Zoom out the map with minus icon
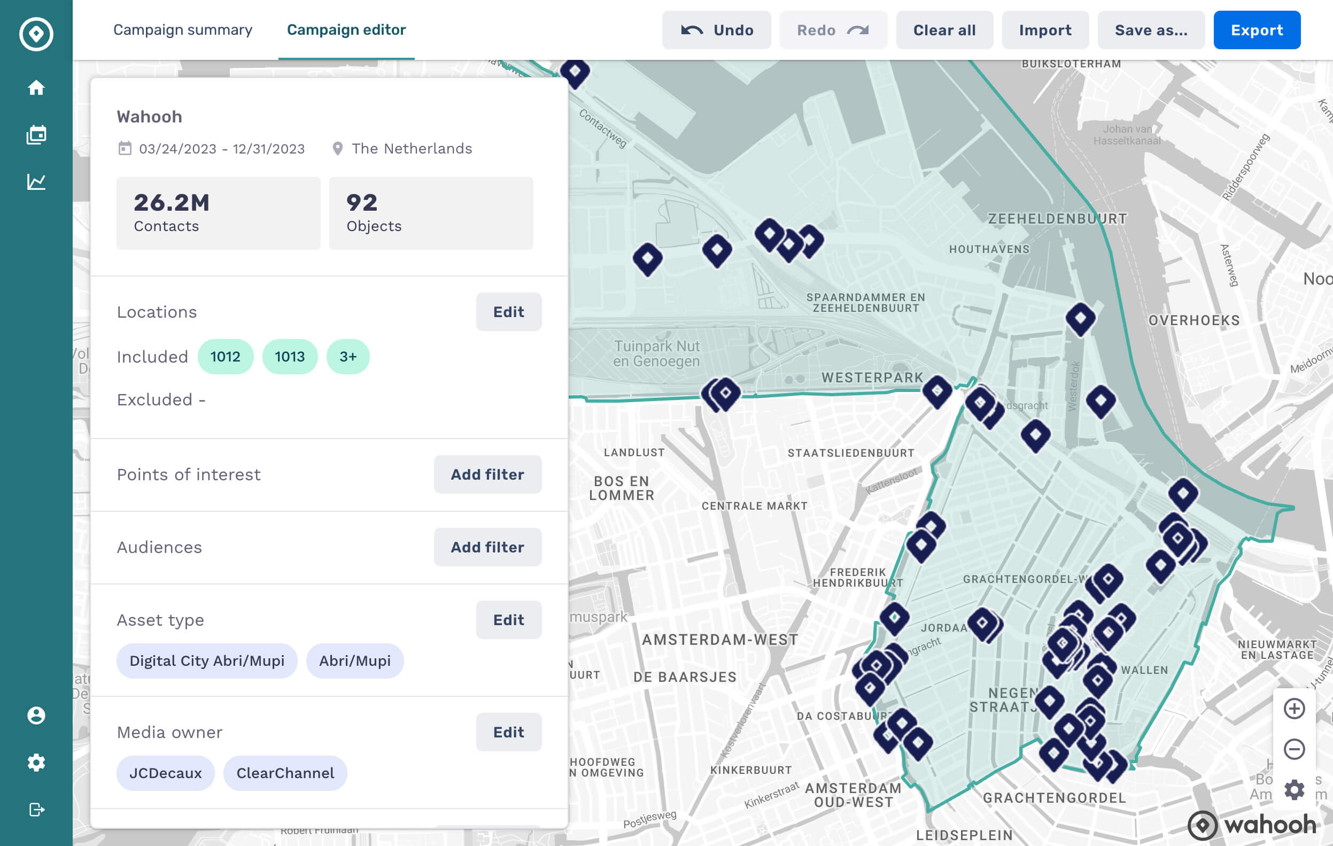Screen dimensions: 1333x846 coord(1293,749)
